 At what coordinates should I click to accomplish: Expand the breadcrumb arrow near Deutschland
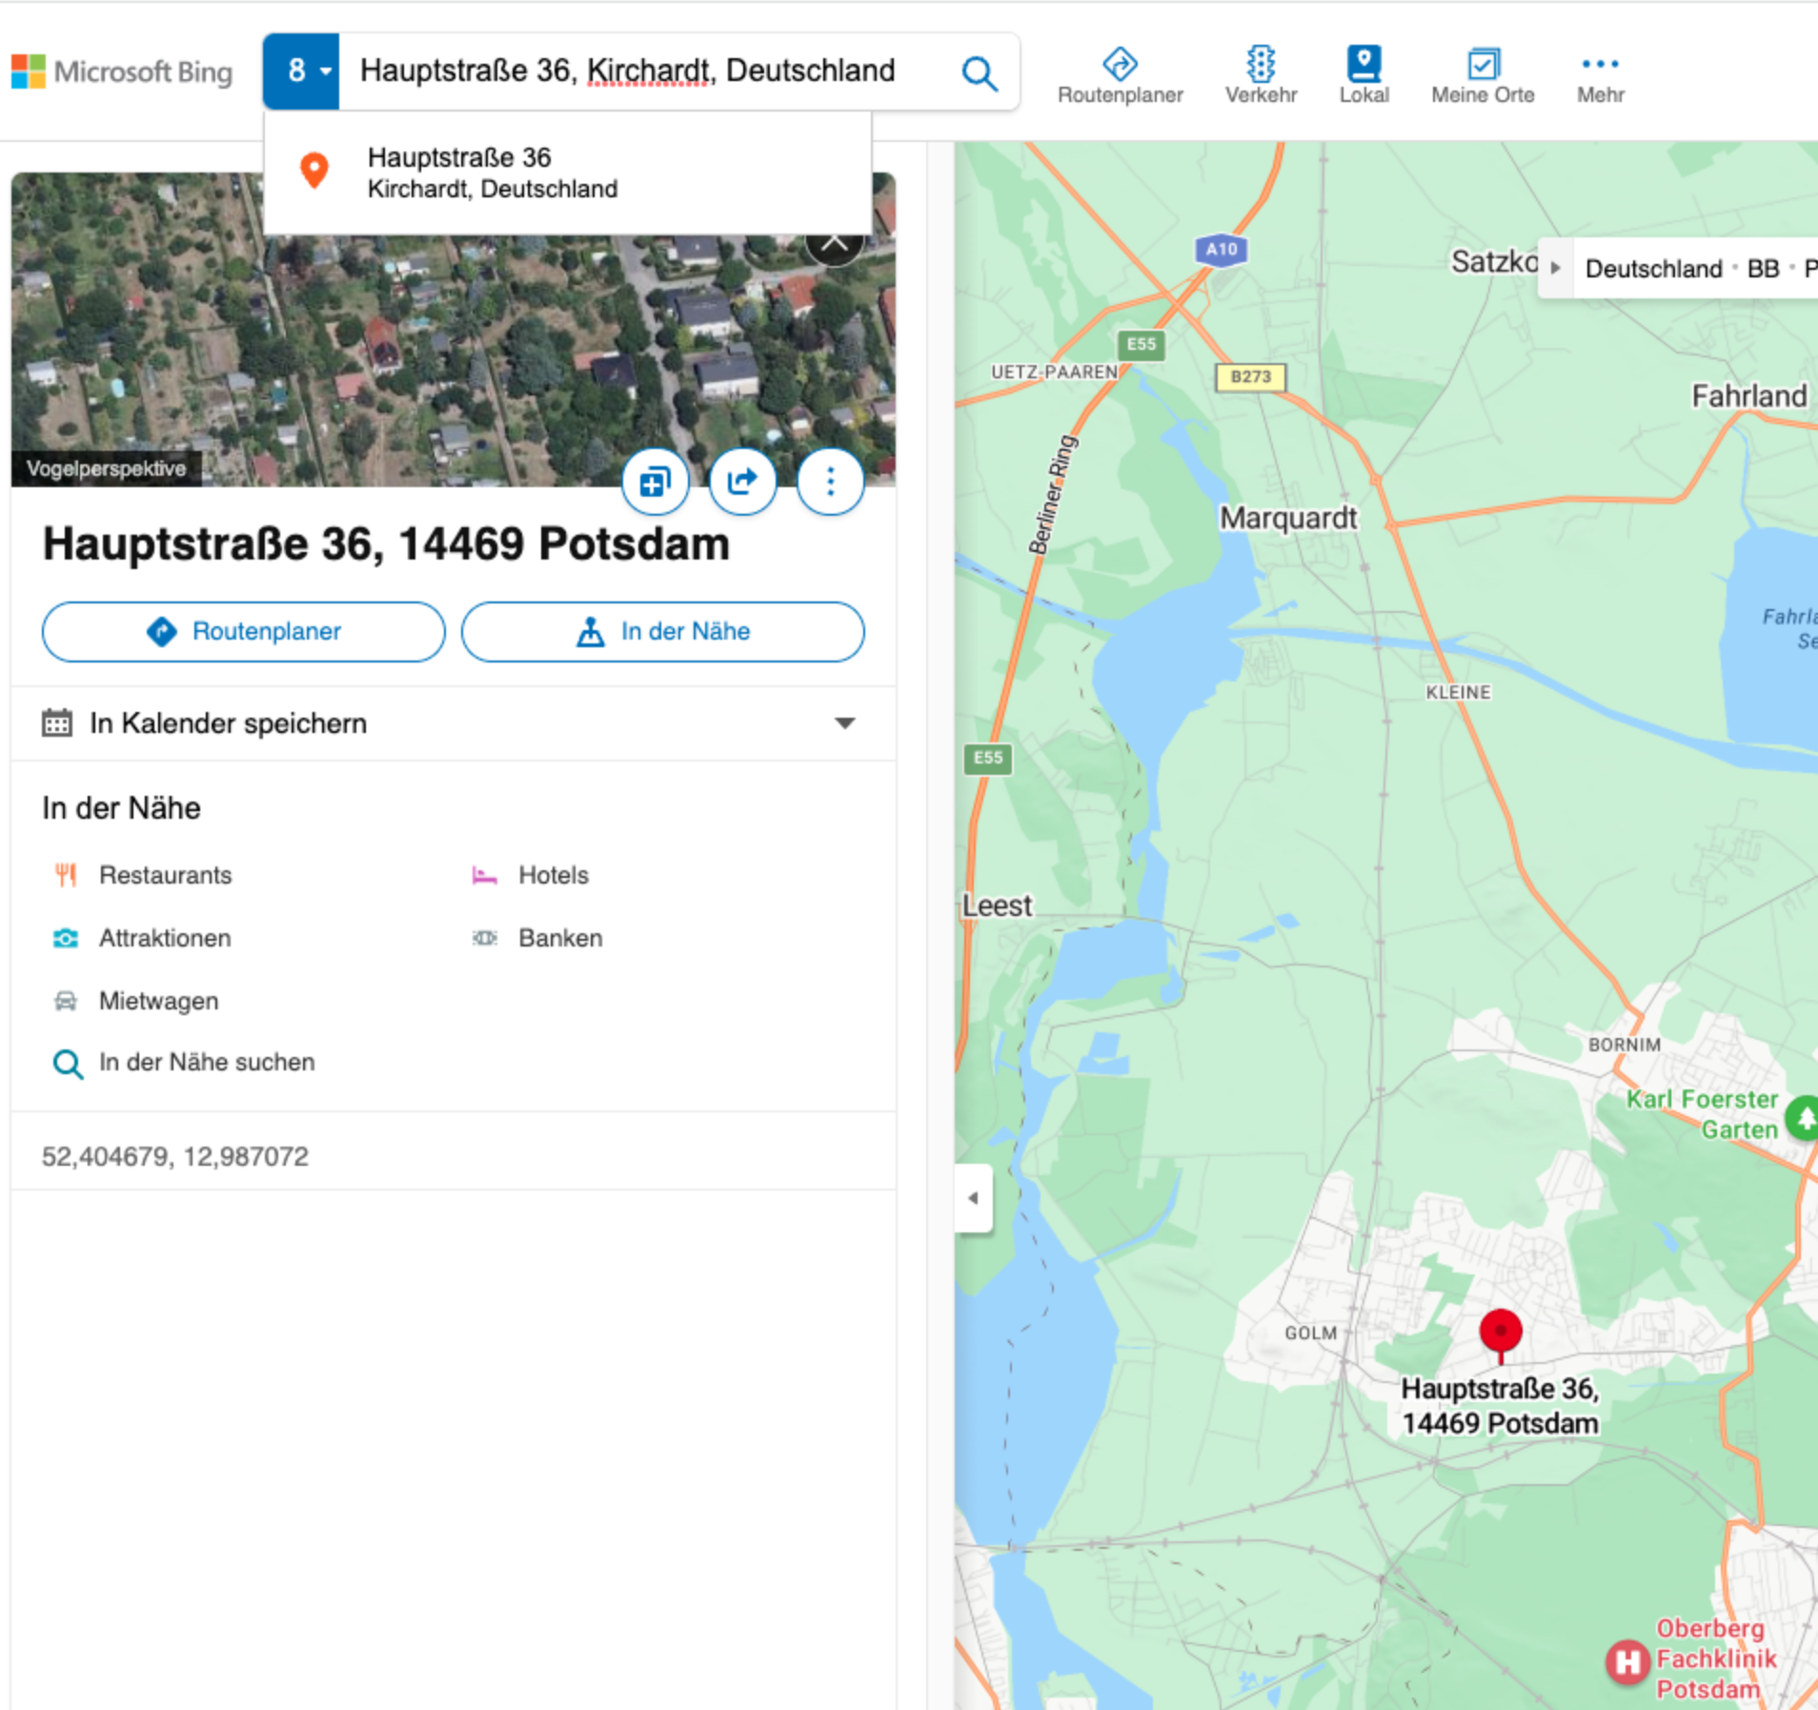coord(1556,268)
